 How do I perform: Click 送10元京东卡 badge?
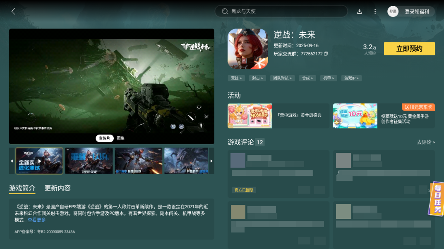coord(418,107)
